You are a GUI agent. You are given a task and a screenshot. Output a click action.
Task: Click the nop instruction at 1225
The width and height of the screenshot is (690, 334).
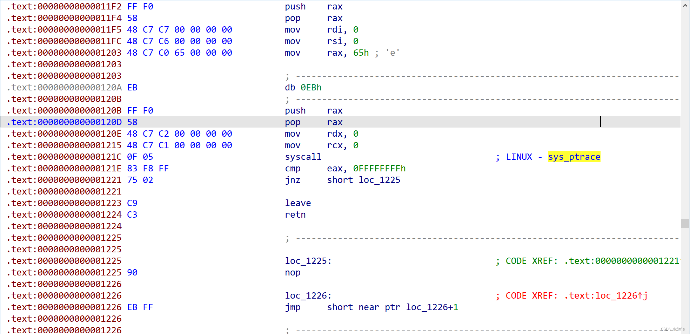coord(293,273)
